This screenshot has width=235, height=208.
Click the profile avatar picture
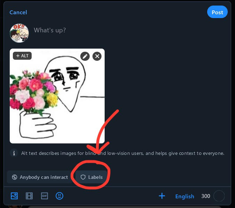[x=19, y=33]
